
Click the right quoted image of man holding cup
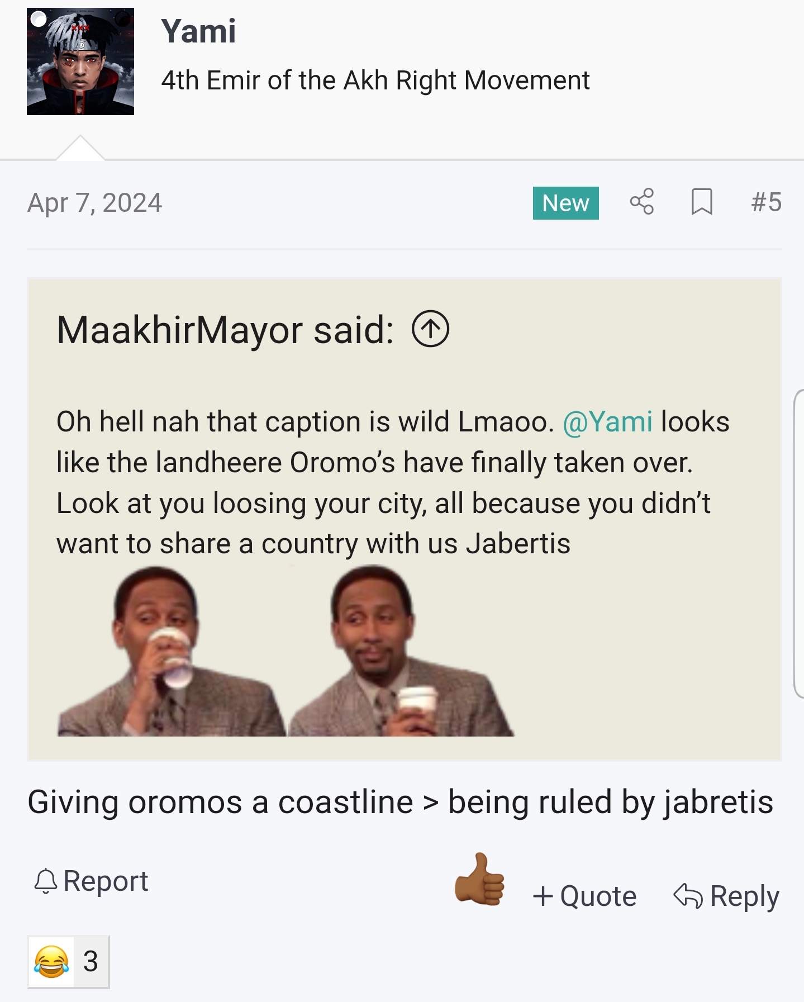pyautogui.click(x=399, y=651)
